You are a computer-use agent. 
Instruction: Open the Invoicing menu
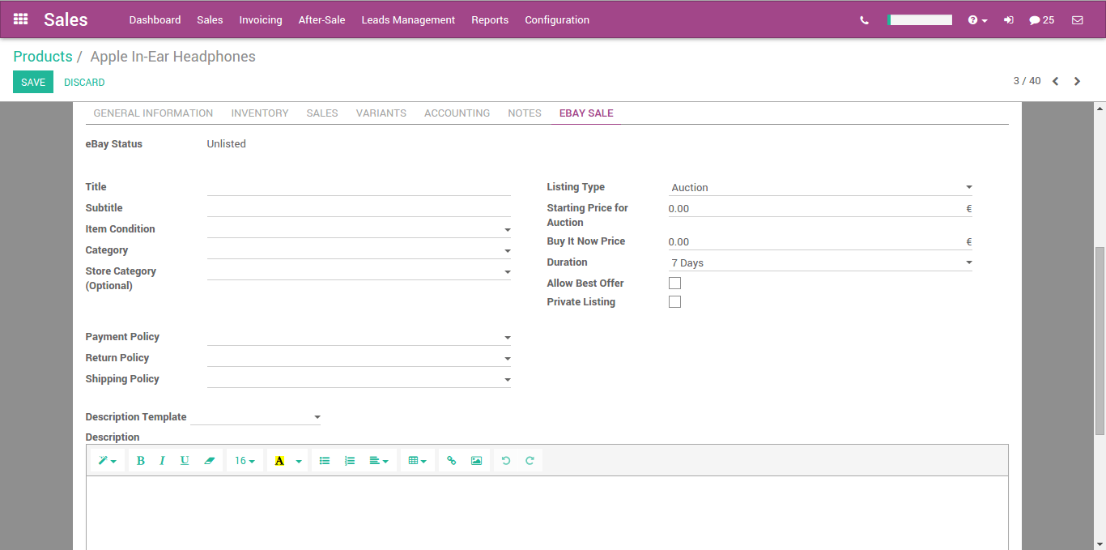260,19
